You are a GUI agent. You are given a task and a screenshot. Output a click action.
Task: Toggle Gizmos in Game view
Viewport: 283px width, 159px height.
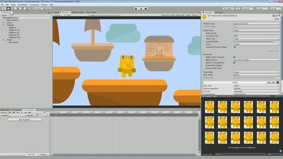(195, 15)
